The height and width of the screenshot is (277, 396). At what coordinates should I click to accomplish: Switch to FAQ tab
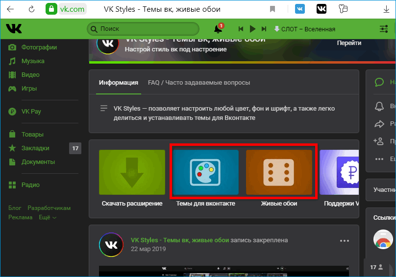pyautogui.click(x=199, y=83)
